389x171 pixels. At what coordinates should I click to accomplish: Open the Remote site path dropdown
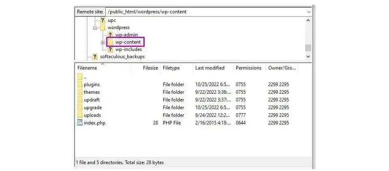tap(309, 12)
